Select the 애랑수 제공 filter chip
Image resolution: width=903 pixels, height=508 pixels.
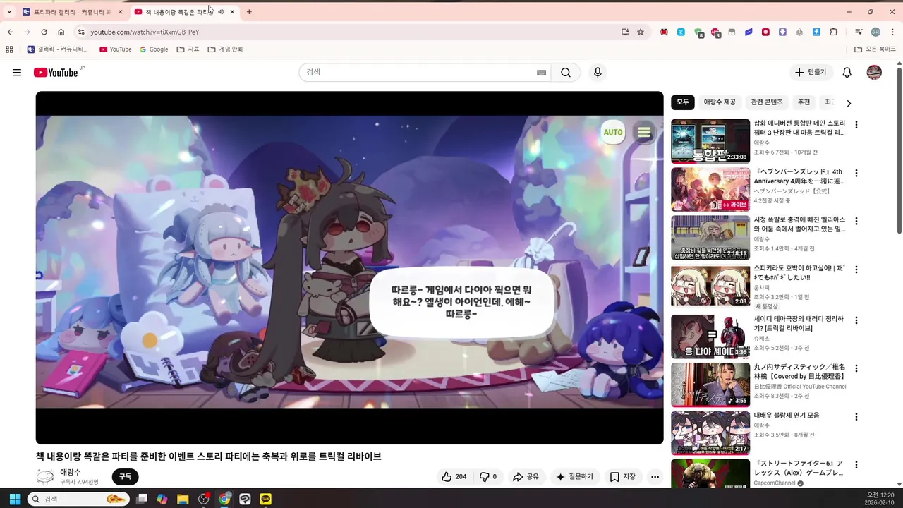point(720,102)
